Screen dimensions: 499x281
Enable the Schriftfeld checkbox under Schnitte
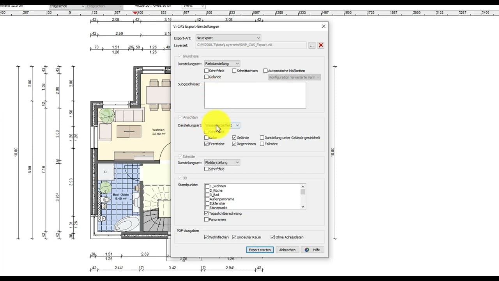[x=207, y=169]
